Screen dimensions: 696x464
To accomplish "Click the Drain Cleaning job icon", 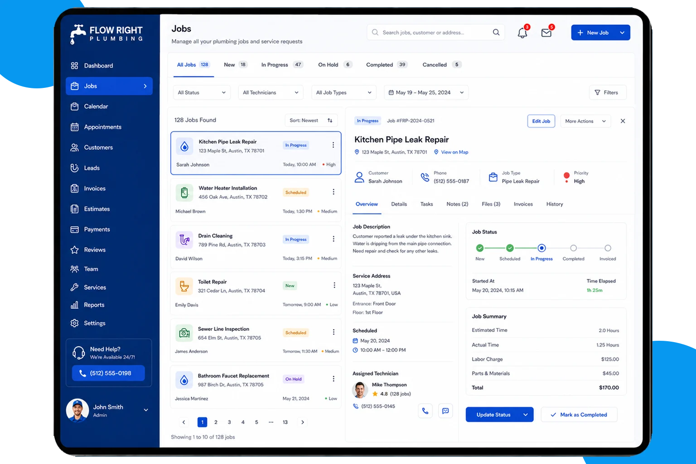I will pos(184,239).
